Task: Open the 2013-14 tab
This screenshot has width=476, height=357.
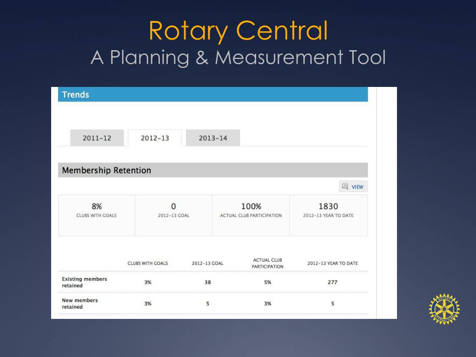Action: (x=213, y=138)
